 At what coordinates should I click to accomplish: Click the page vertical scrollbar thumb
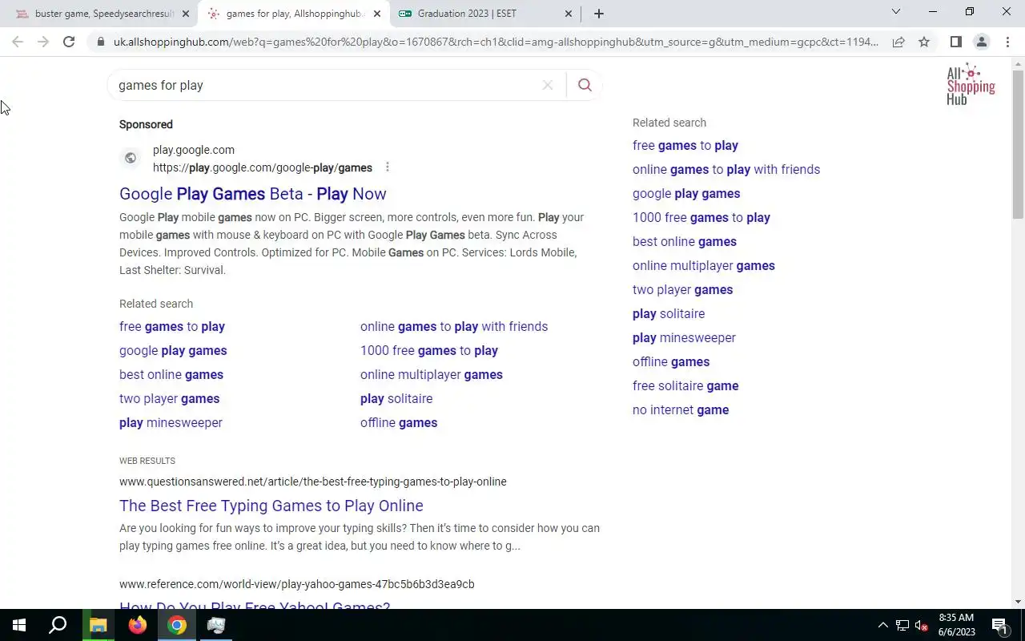[1018, 144]
